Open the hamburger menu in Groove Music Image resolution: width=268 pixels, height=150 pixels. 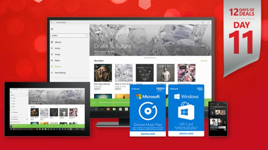click(x=52, y=29)
